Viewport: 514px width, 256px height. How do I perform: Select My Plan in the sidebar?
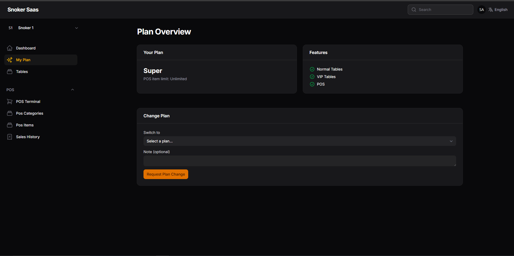pos(41,60)
